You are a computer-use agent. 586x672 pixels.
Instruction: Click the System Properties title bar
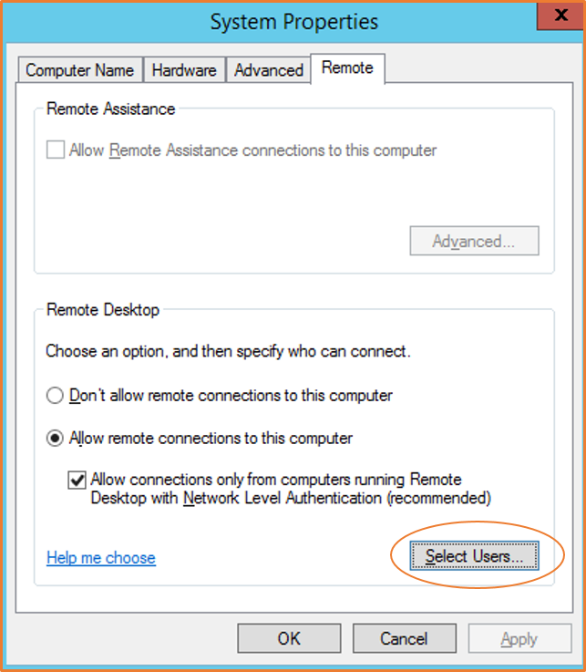pos(293,22)
